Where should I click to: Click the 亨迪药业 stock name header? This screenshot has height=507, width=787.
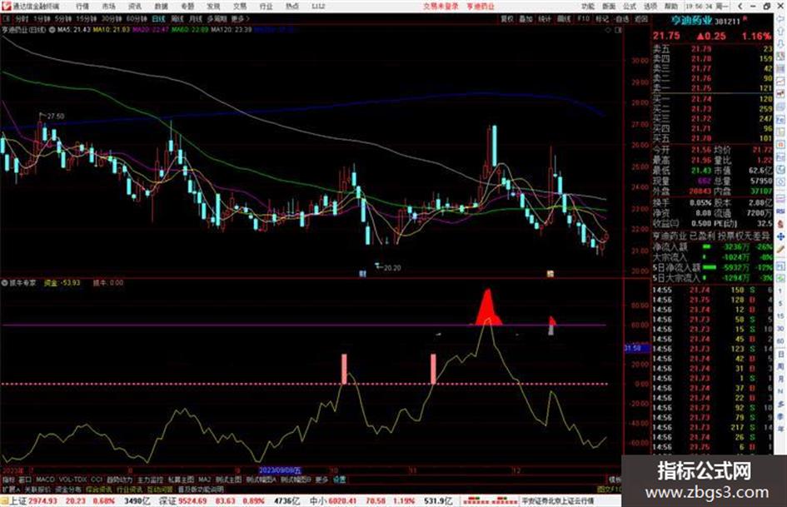click(x=692, y=21)
